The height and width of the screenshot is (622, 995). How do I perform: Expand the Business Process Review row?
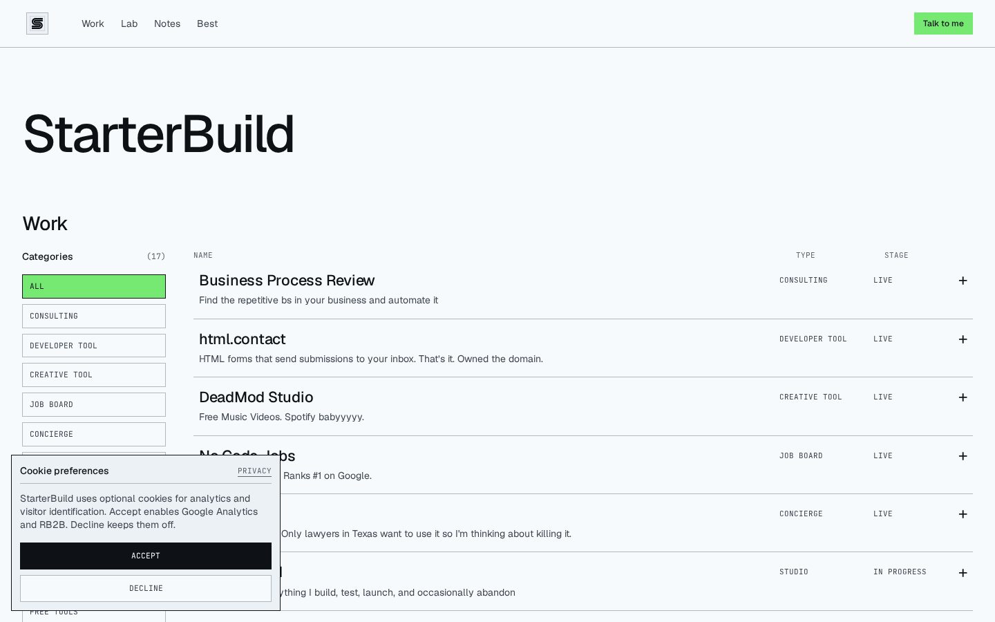(x=963, y=281)
